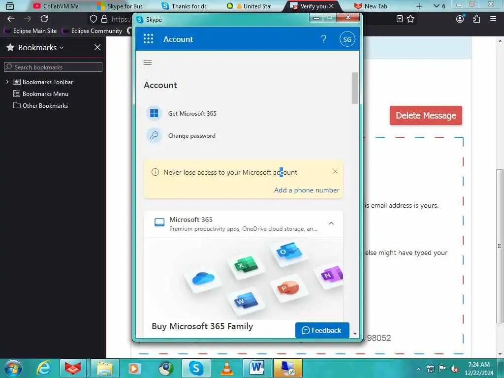Open Eclipse Community bookmark

coord(93,31)
